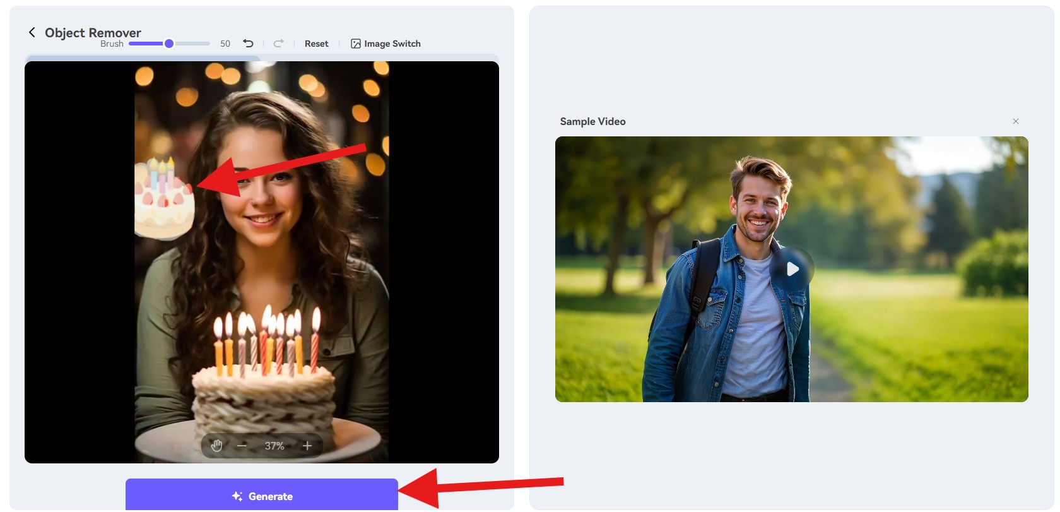The image size is (1060, 512).
Task: Select the hand pan tool
Action: coord(217,446)
